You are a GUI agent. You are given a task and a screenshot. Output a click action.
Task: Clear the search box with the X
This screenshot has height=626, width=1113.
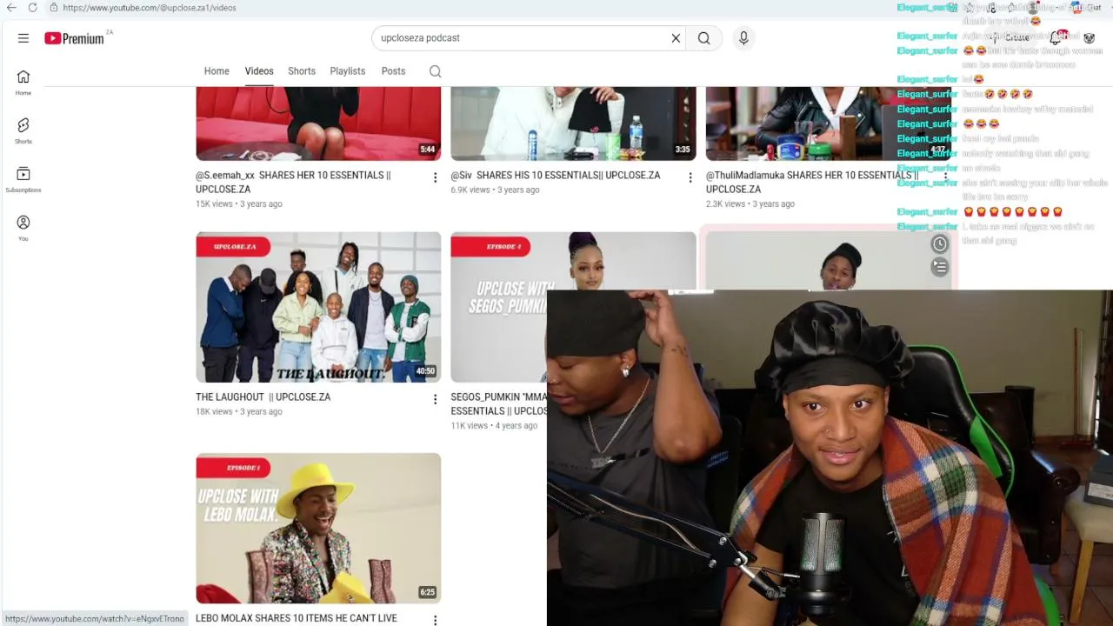point(676,38)
